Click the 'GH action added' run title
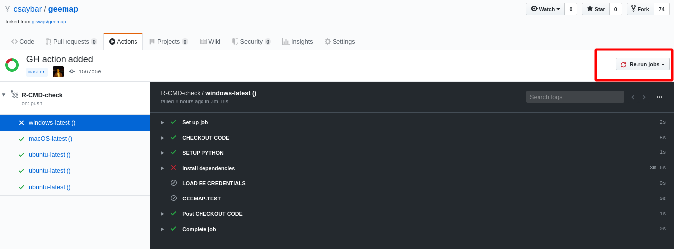This screenshot has height=249, width=674. 60,59
